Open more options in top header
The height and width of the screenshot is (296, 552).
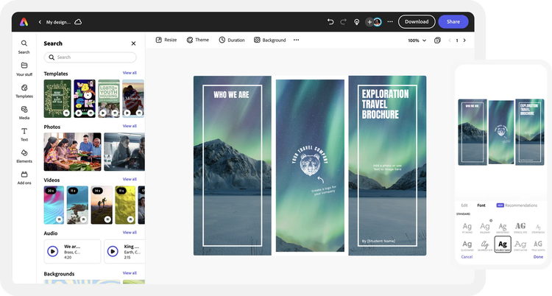[x=390, y=22]
